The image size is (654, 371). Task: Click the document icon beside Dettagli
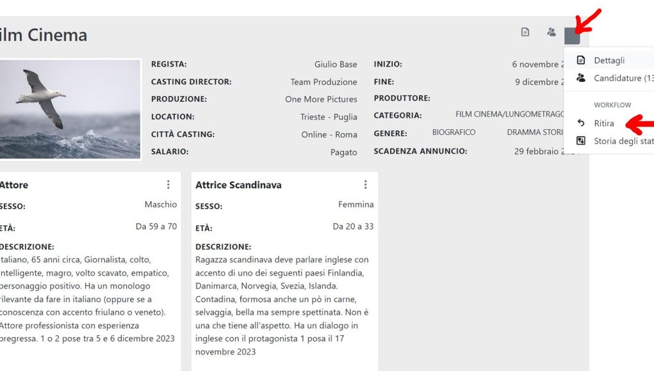coord(580,60)
